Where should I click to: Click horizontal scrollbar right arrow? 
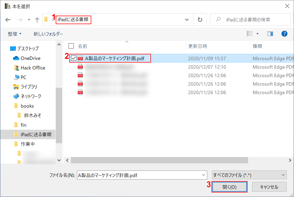(290, 160)
